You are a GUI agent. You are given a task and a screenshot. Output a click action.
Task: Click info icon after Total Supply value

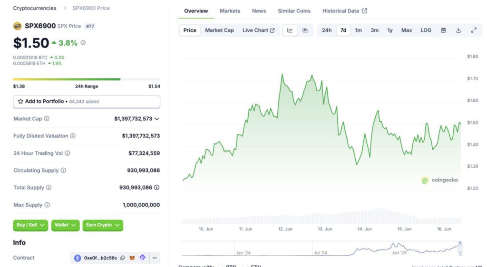(157, 188)
